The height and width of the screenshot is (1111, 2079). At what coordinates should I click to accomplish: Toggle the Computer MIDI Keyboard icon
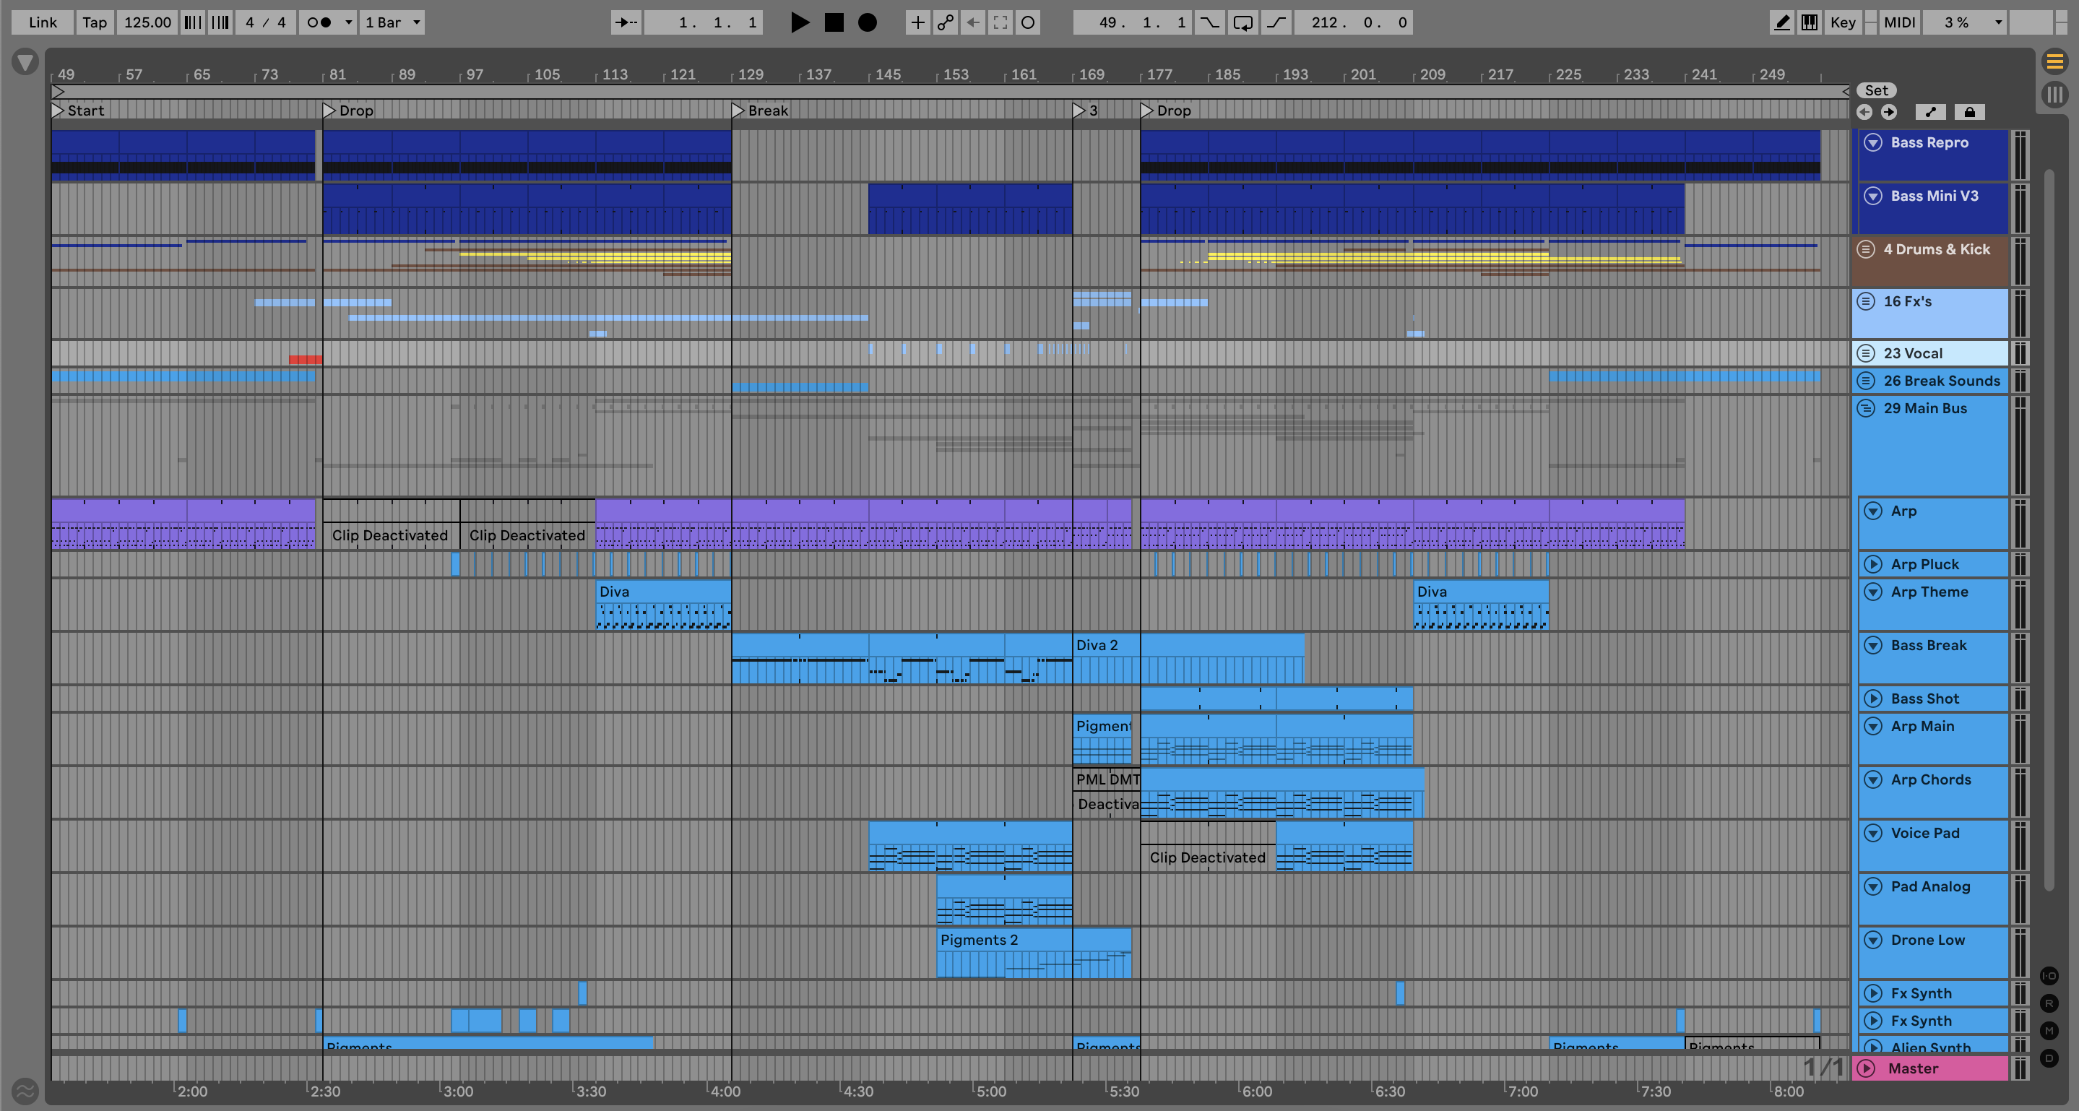1810,22
